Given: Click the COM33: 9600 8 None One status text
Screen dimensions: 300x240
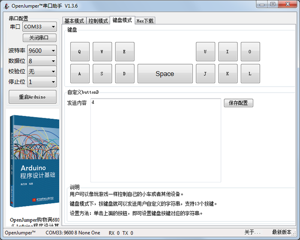Looking at the screenshot, I should click(x=73, y=233).
